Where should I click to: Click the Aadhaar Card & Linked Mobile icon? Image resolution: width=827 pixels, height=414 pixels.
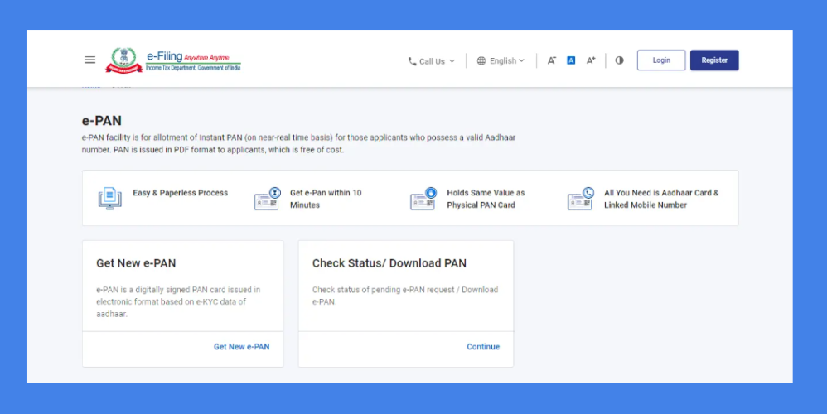tap(581, 199)
